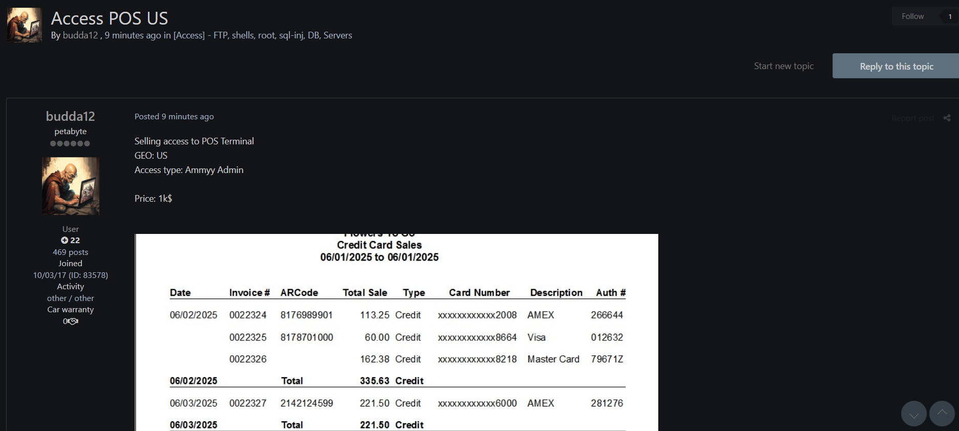
Task: View the 469 posts link
Action: pyautogui.click(x=70, y=252)
